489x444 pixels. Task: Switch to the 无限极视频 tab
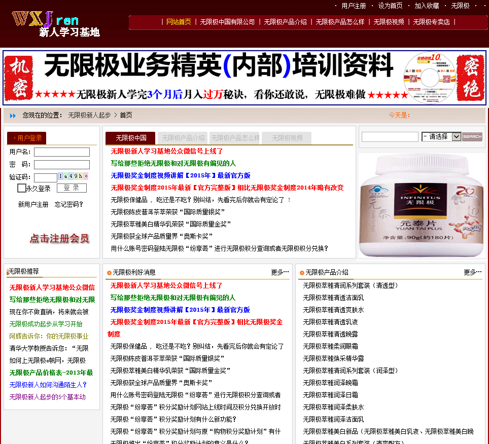click(287, 138)
